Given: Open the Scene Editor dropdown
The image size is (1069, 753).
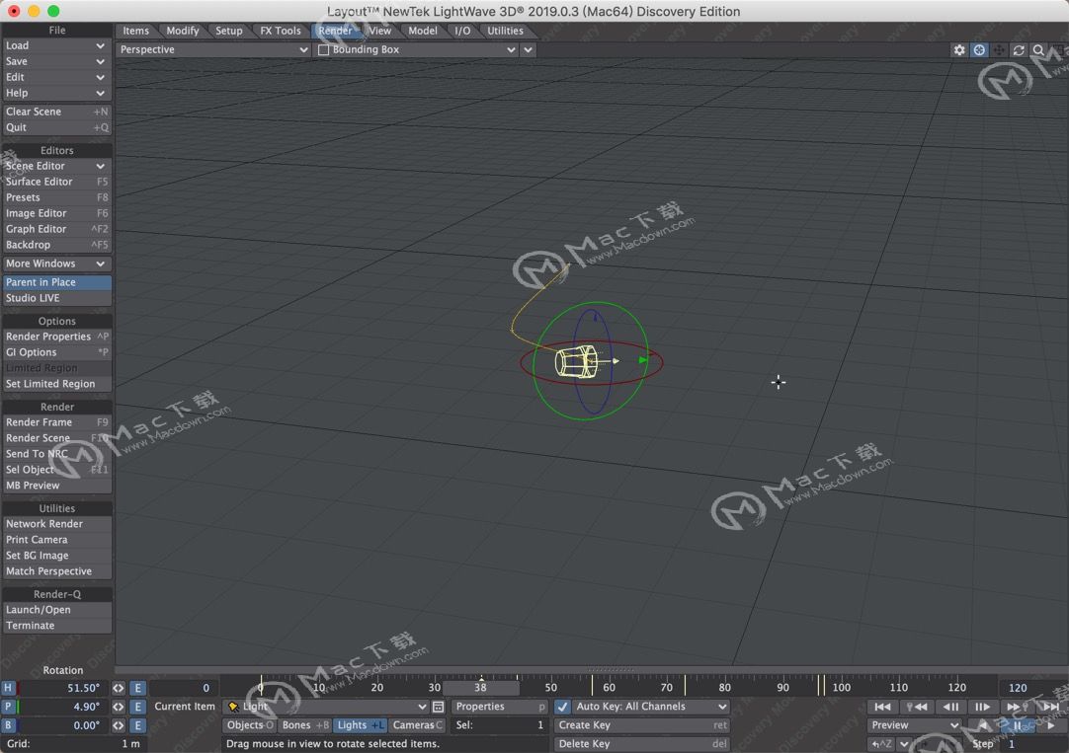Looking at the screenshot, I should 56,166.
